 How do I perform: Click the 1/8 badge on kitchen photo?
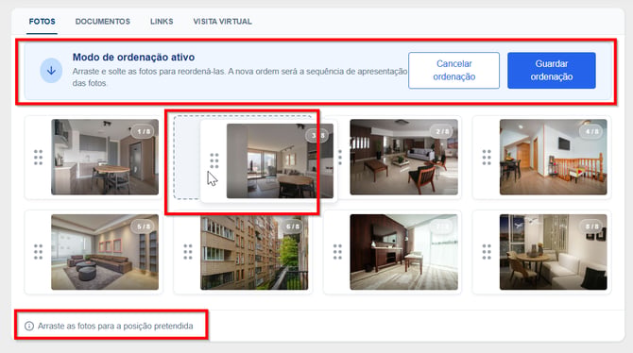coord(143,131)
